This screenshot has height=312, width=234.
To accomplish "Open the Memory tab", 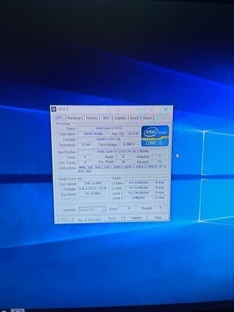I will [92, 118].
